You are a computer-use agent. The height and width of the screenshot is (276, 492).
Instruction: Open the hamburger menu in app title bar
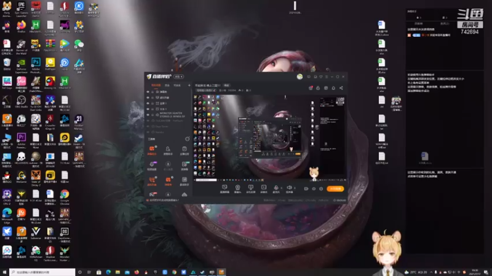327,77
